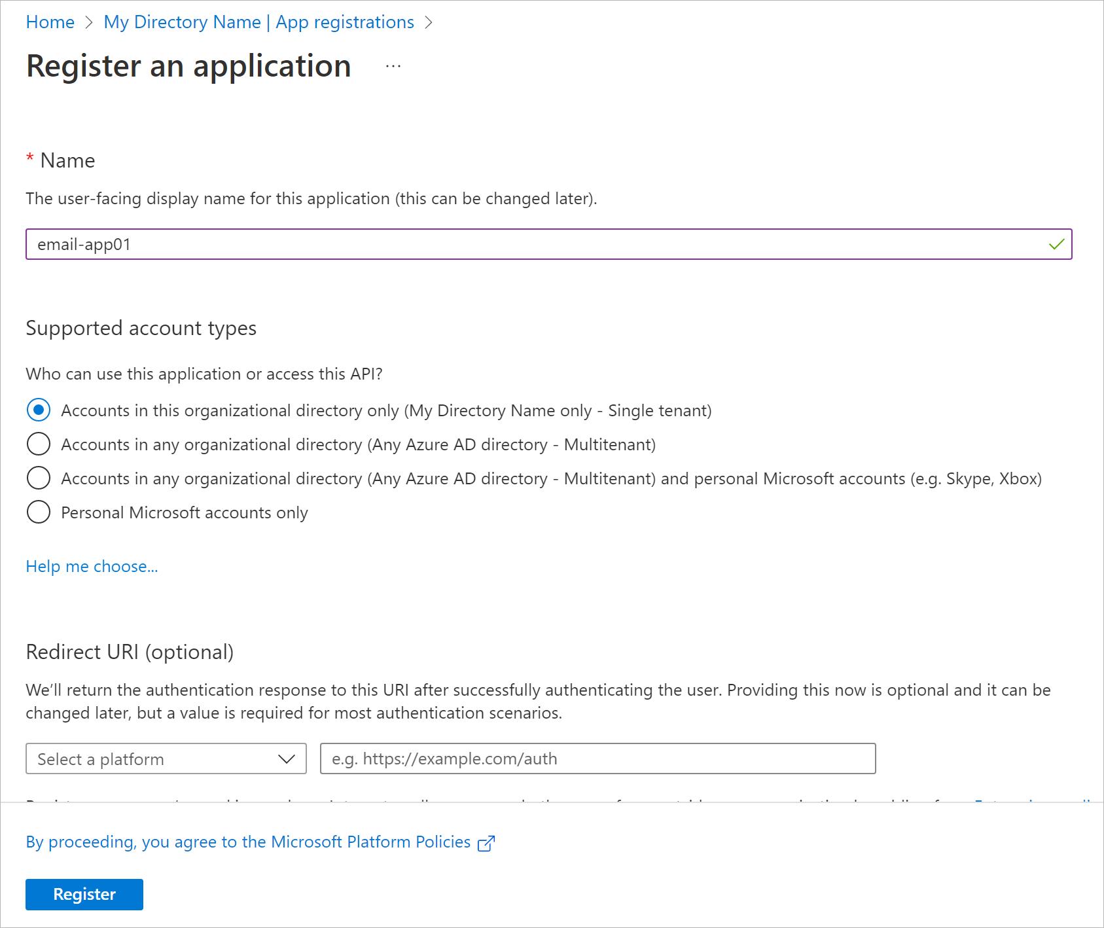This screenshot has height=928, width=1104.
Task: Click the dropdown arrow on the platform selector
Action: 287,758
